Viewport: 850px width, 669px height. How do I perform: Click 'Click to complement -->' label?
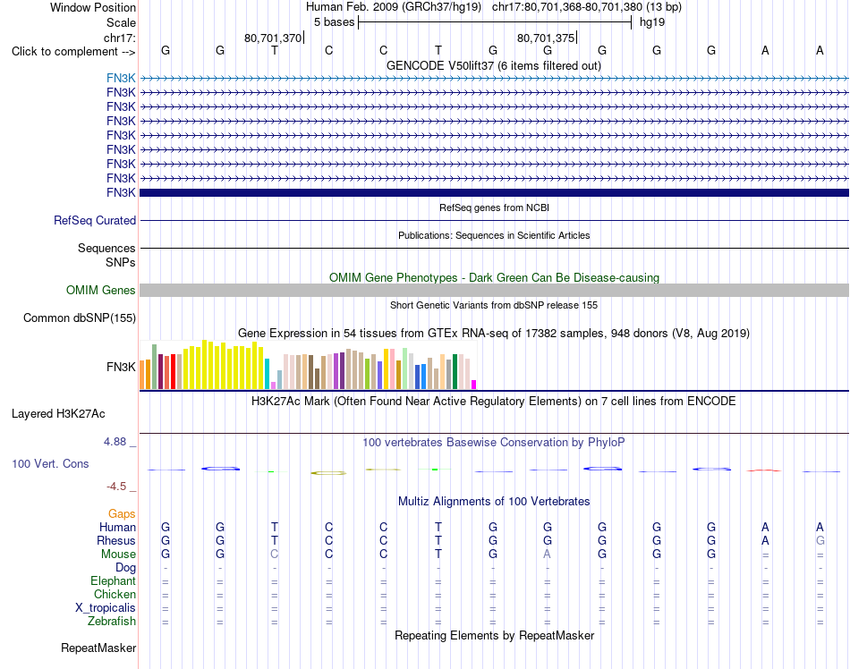tap(73, 52)
